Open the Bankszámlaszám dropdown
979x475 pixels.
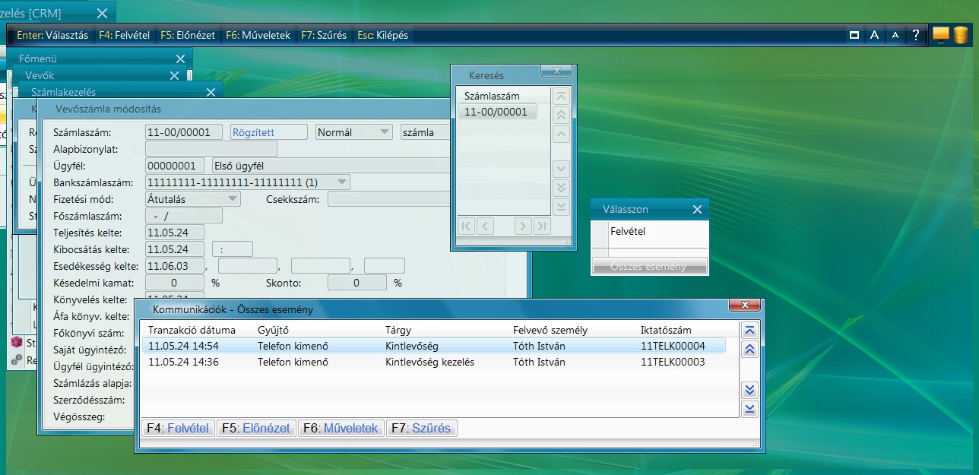point(342,182)
